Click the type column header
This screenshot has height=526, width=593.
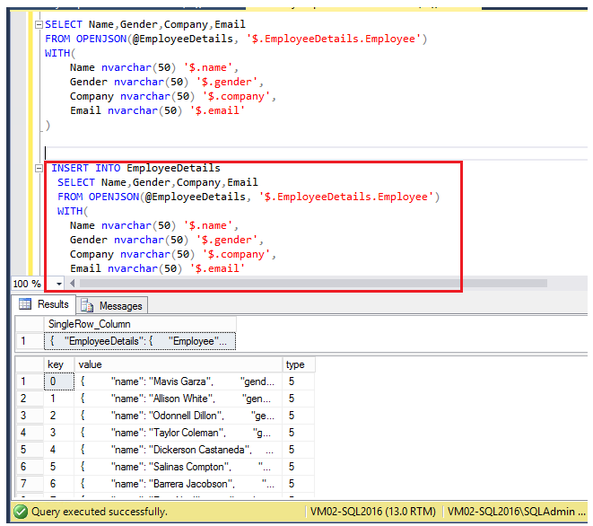(299, 364)
